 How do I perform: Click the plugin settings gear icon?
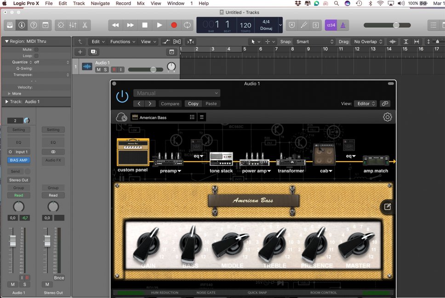pos(387,117)
